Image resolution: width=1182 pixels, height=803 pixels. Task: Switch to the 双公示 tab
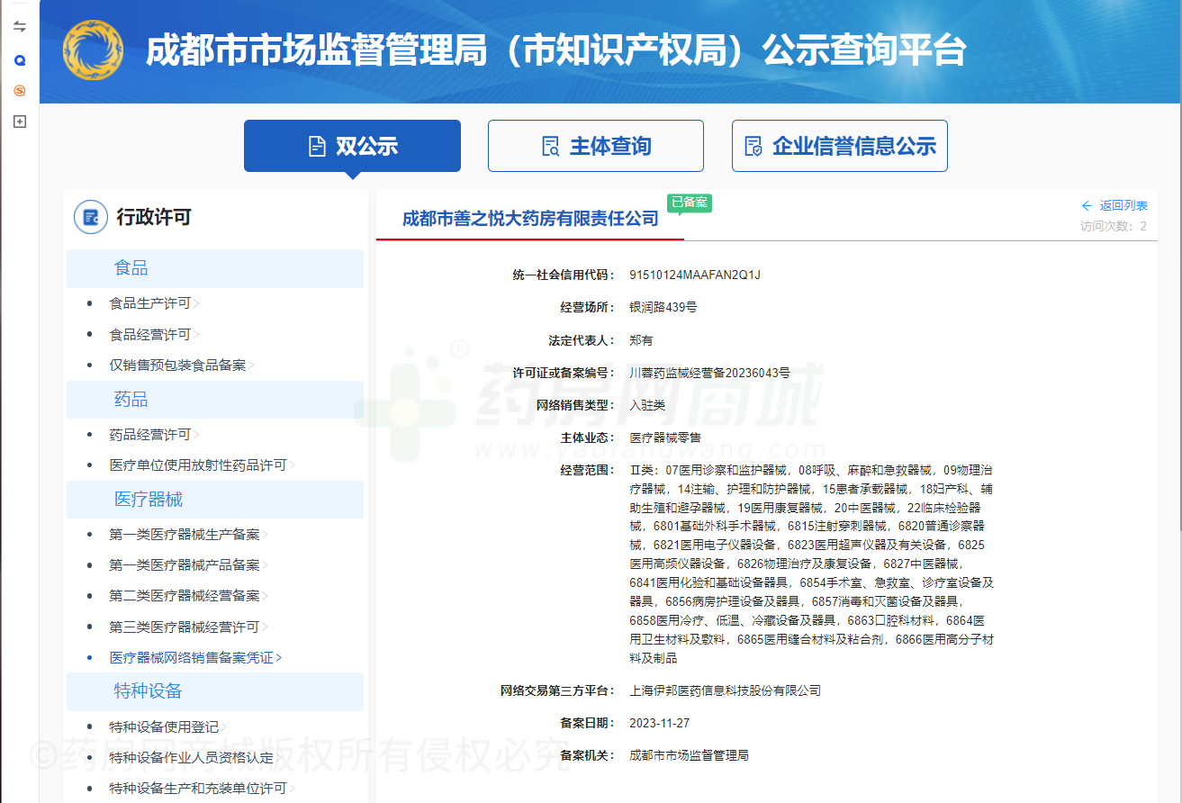[x=352, y=146]
